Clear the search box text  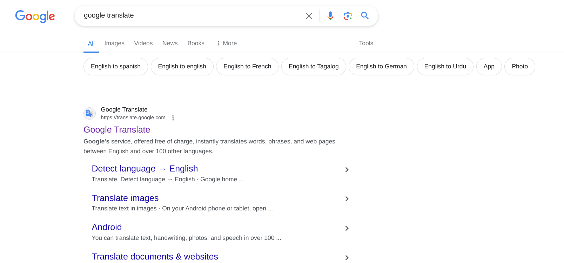(309, 16)
